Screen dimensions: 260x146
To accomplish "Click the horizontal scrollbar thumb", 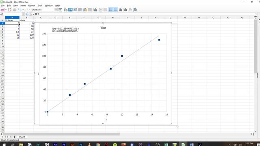I will click(x=61, y=134).
